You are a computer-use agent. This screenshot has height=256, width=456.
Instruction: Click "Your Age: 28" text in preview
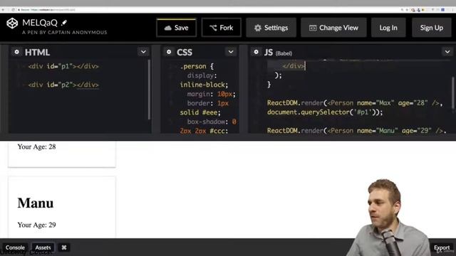tap(36, 146)
